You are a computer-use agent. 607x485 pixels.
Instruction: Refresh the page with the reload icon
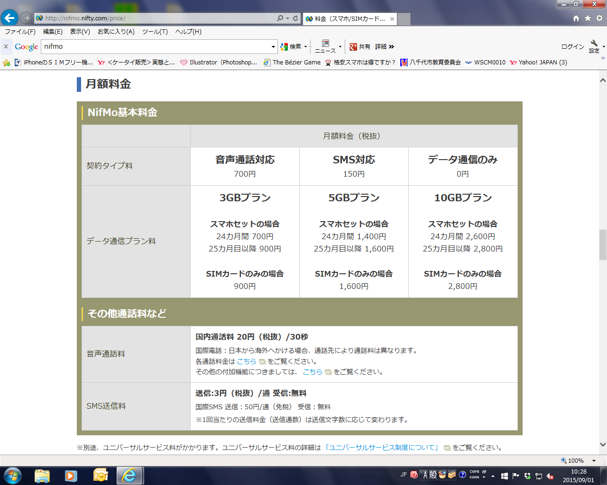click(x=295, y=18)
